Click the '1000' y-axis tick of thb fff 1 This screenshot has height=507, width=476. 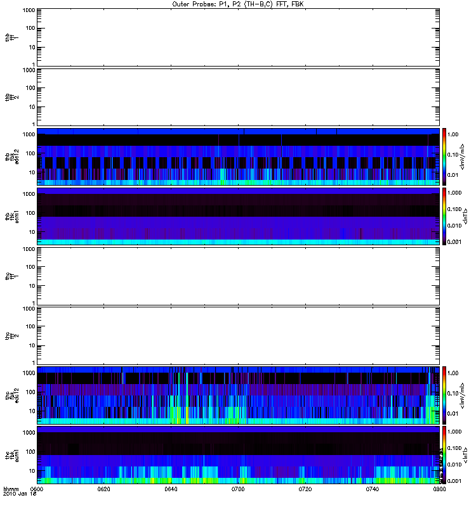(x=29, y=10)
